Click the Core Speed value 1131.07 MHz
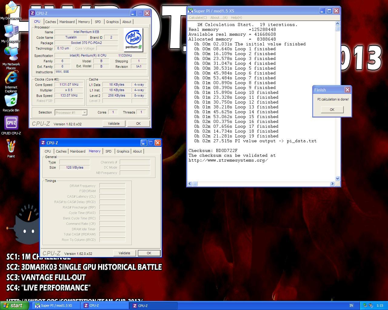The height and width of the screenshot is (310, 388). (x=69, y=85)
